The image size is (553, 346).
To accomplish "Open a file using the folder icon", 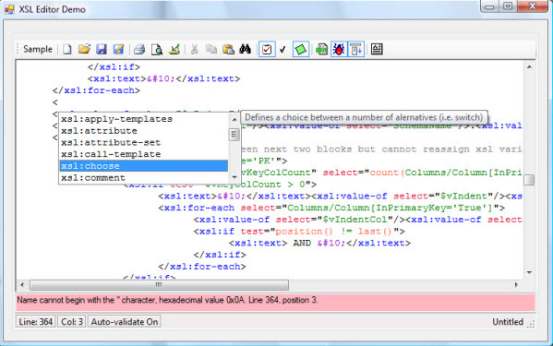I will 84,49.
